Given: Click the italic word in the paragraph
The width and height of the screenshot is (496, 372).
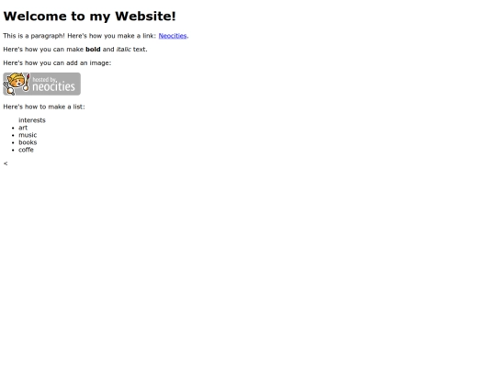Looking at the screenshot, I should click(123, 50).
